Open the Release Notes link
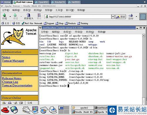The image size is (147, 115). (12, 78)
